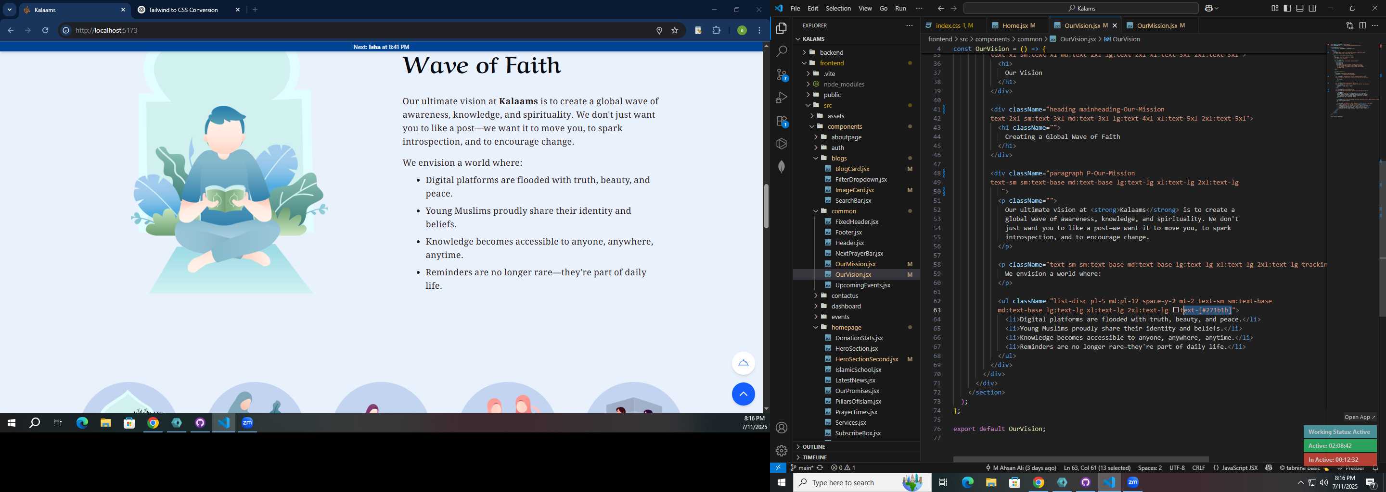Click the location icon in Chrome address bar

[x=659, y=31]
